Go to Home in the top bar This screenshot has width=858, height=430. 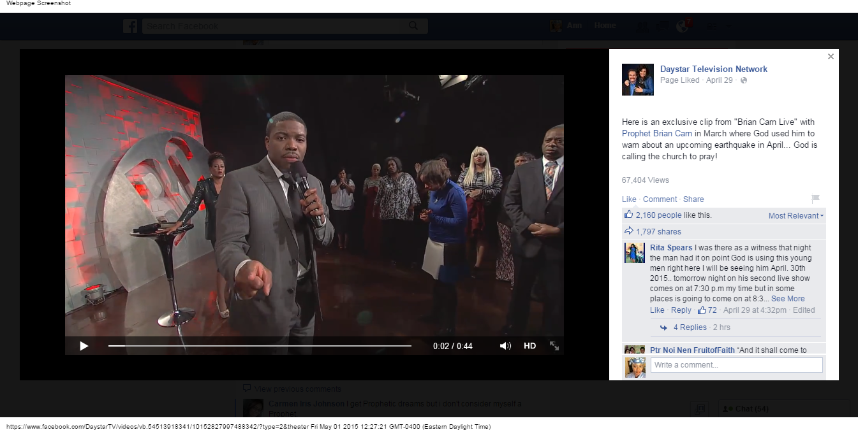tap(605, 25)
